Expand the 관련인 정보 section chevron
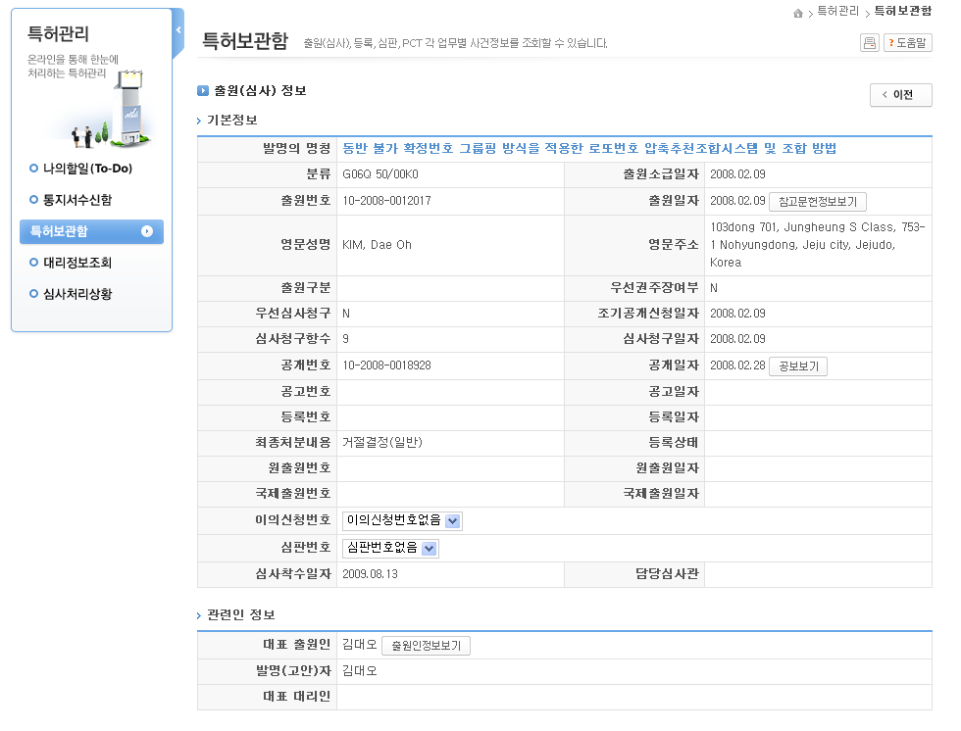 click(x=199, y=615)
